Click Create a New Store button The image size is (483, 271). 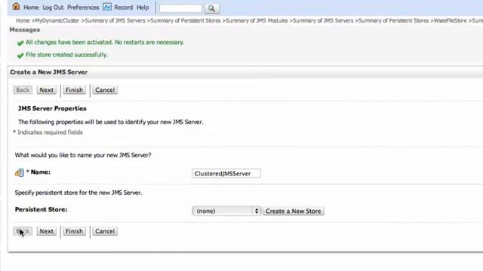294,211
